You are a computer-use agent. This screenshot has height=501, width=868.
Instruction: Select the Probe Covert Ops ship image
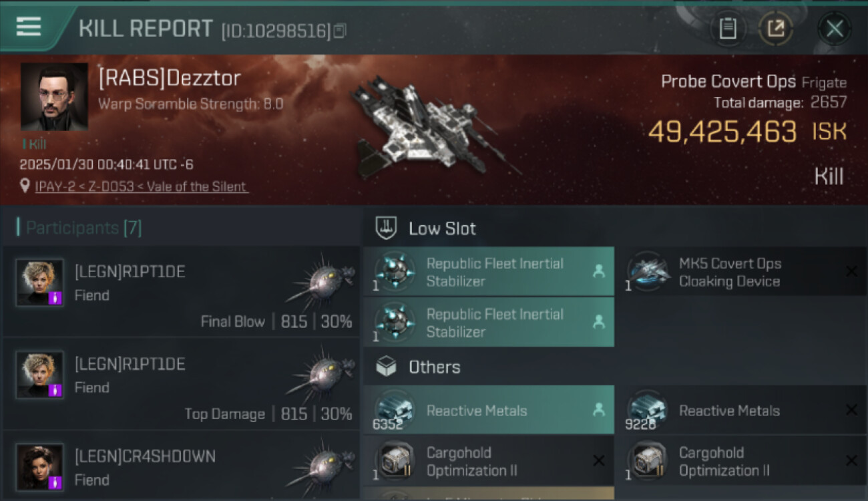tap(434, 127)
